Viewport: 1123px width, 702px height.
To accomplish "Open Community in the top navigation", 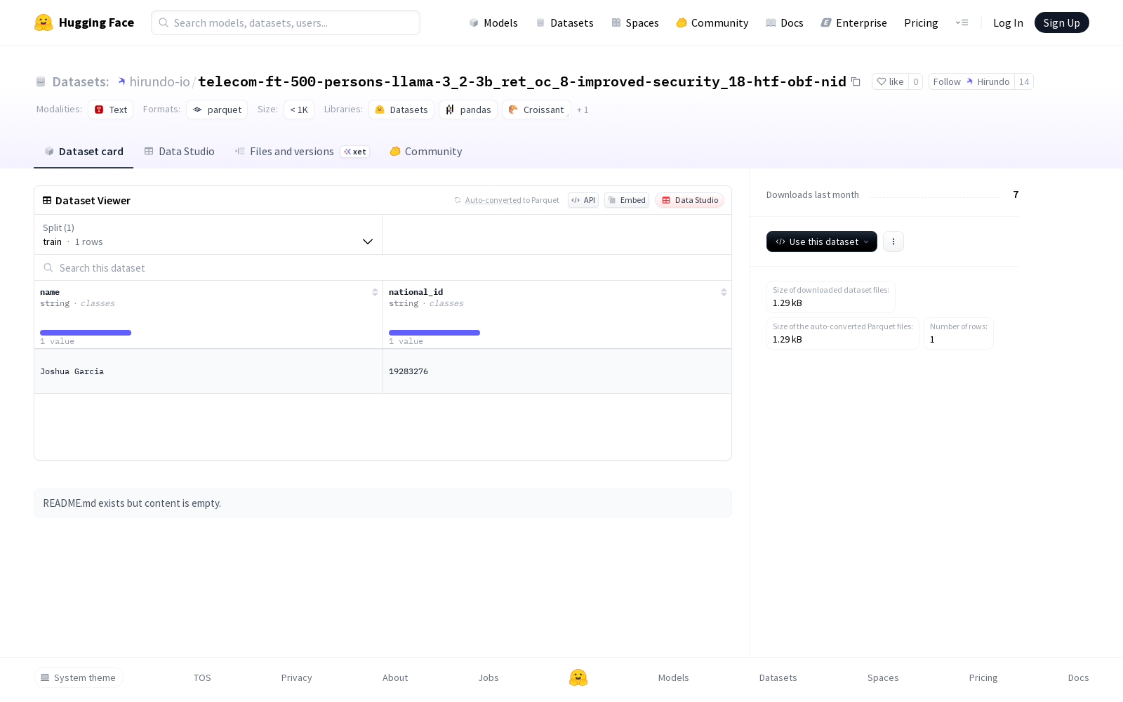I will tap(712, 22).
